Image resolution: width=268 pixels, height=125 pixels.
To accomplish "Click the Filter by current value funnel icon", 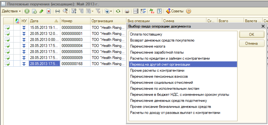I will point(81,11).
